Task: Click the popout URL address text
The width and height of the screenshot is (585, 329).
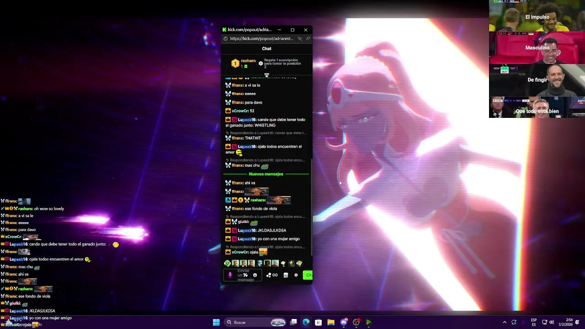Action: pyautogui.click(x=262, y=39)
